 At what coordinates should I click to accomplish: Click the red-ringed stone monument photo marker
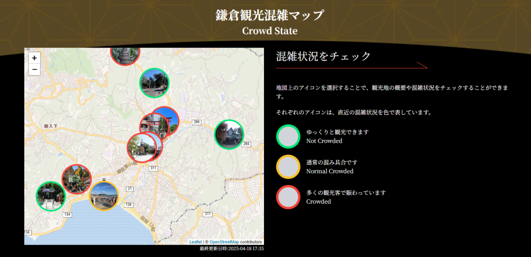(140, 148)
